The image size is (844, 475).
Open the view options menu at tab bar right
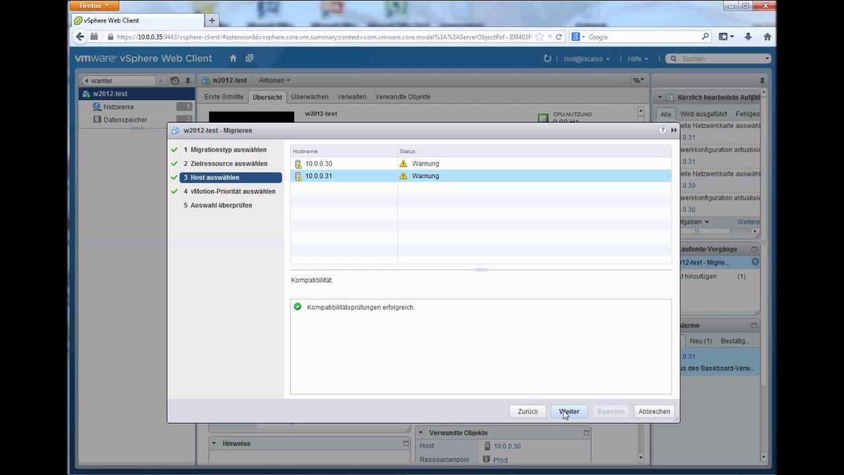point(638,80)
